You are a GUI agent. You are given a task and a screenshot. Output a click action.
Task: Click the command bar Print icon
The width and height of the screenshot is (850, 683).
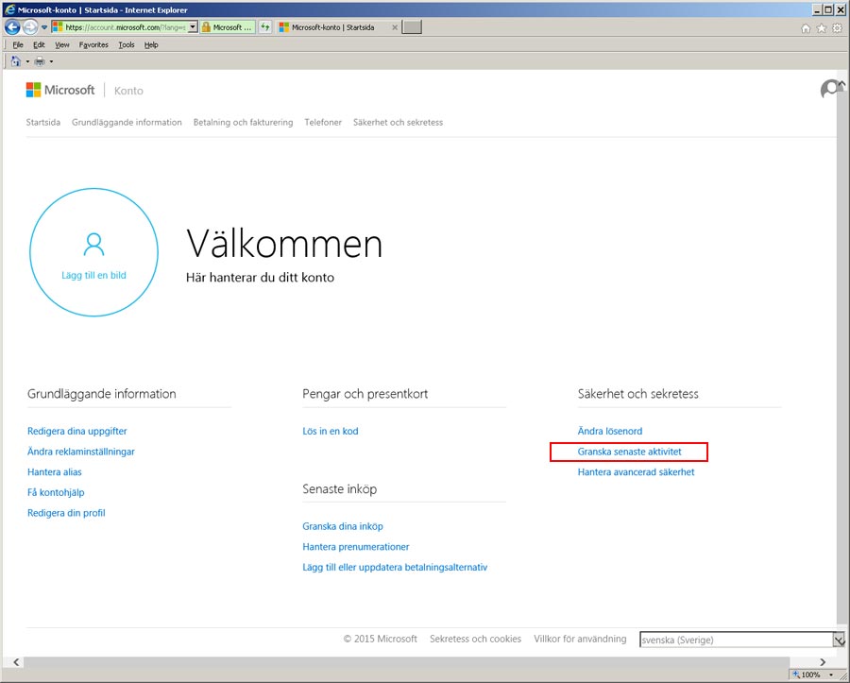pos(40,61)
